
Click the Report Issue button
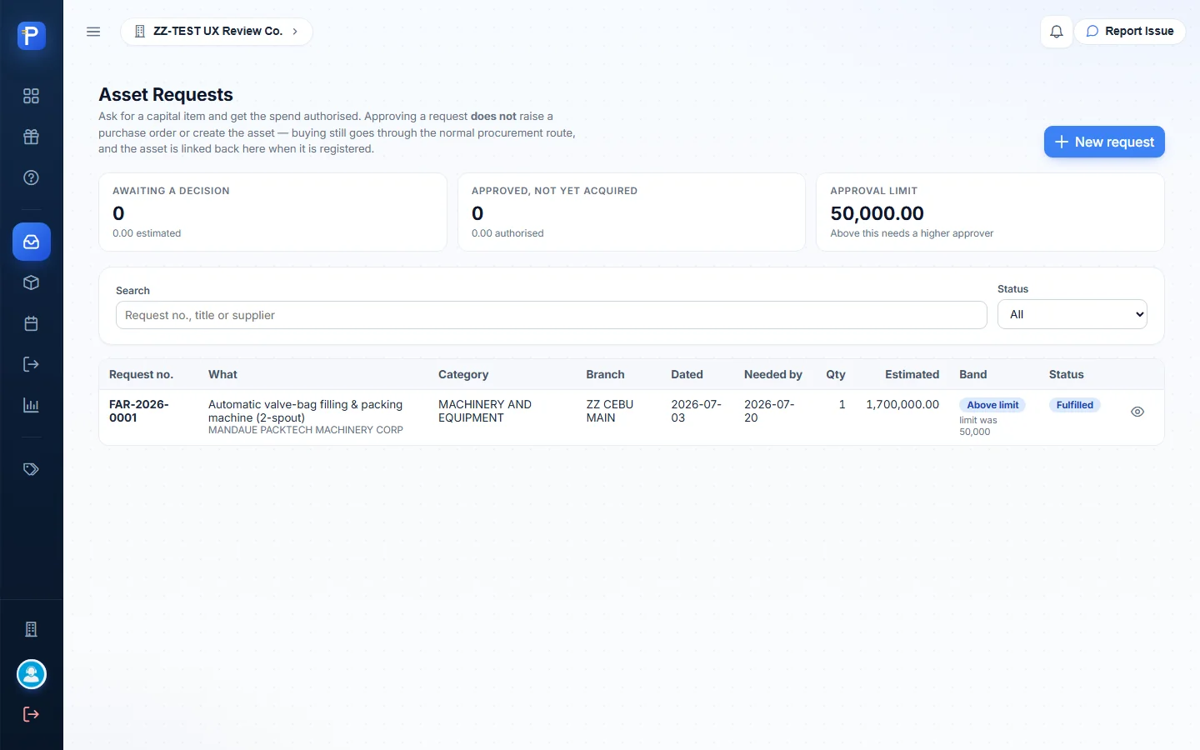(x=1130, y=32)
